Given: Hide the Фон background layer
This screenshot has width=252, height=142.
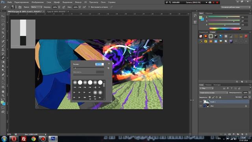Looking at the screenshot, I should point(200,106).
